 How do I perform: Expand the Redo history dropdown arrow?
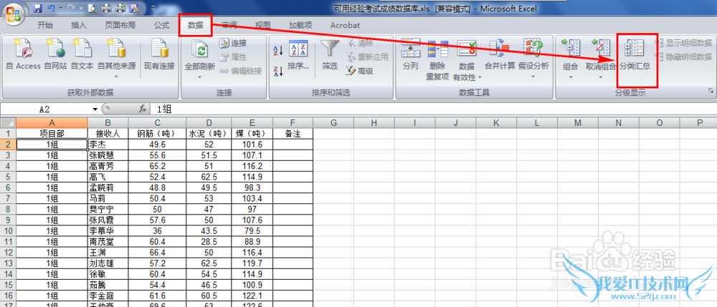[x=80, y=8]
